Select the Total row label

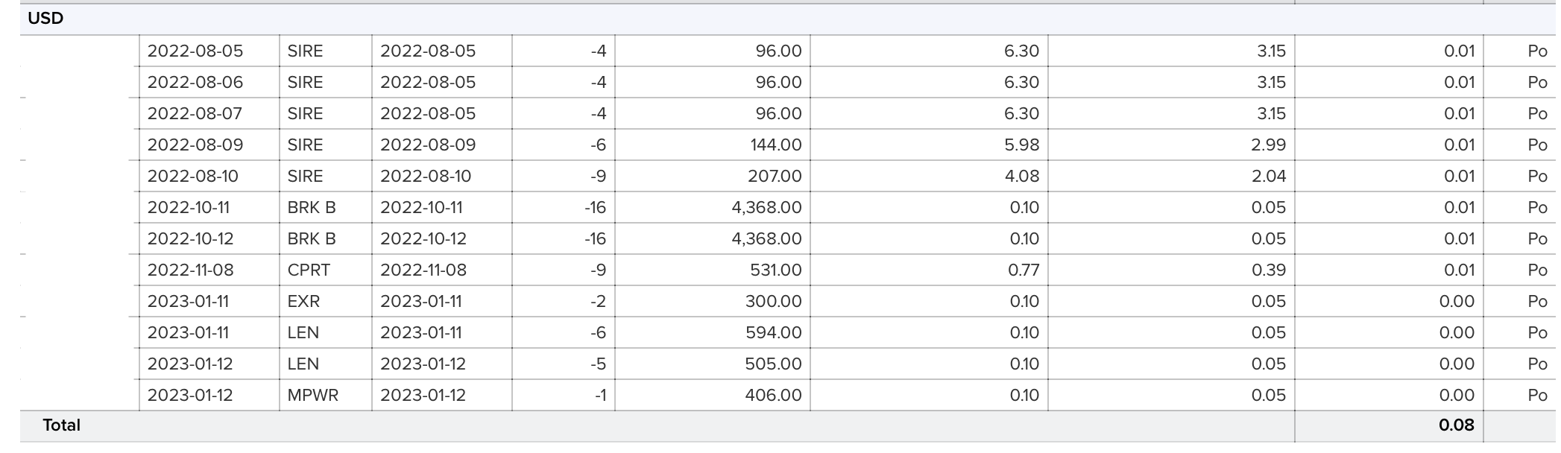(61, 425)
